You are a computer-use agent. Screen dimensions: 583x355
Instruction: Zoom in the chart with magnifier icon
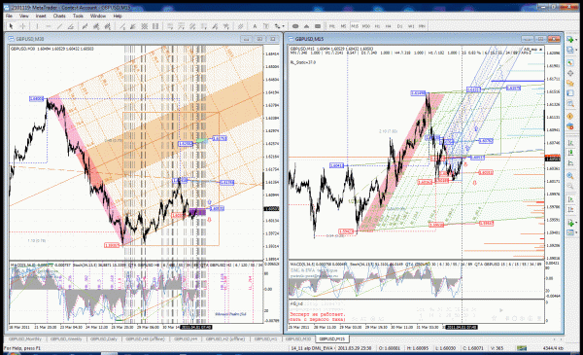click(570, 176)
